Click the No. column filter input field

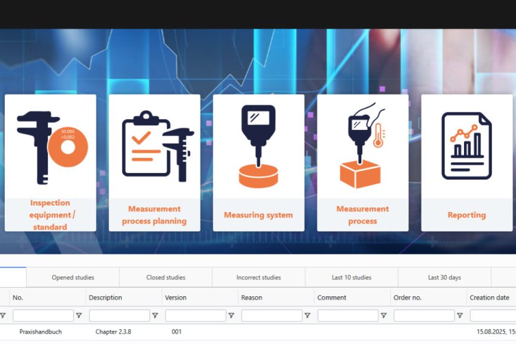click(x=43, y=316)
